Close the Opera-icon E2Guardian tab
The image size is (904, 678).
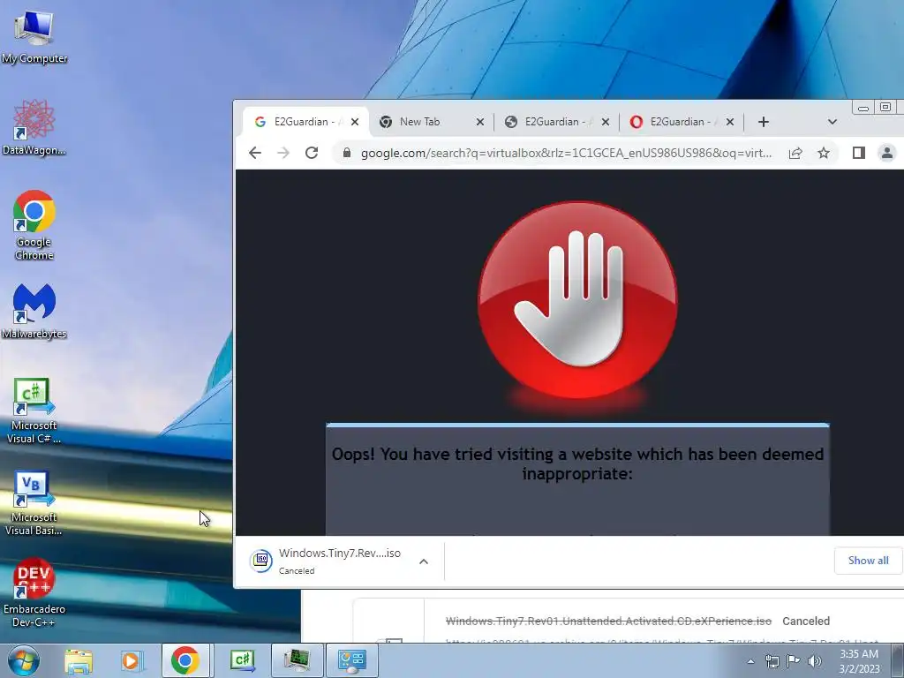tap(730, 122)
